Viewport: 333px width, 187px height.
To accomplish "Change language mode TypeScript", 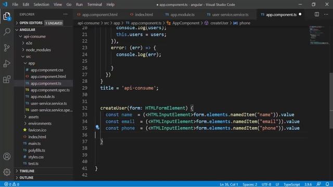I will pyautogui.click(x=291, y=184).
